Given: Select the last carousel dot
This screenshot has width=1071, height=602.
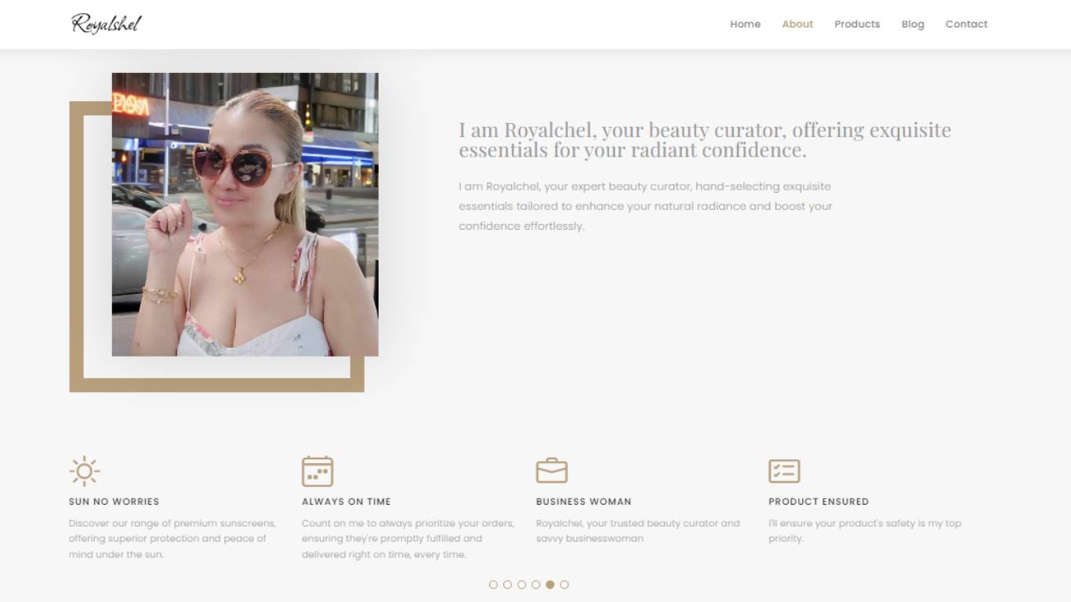Looking at the screenshot, I should (564, 584).
